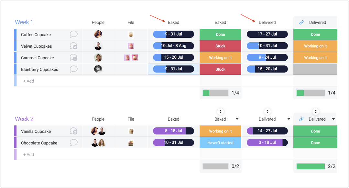Open Vanilla Cupcake comment bubble
Image resolution: width=349 pixels, height=188 pixels.
click(74, 131)
